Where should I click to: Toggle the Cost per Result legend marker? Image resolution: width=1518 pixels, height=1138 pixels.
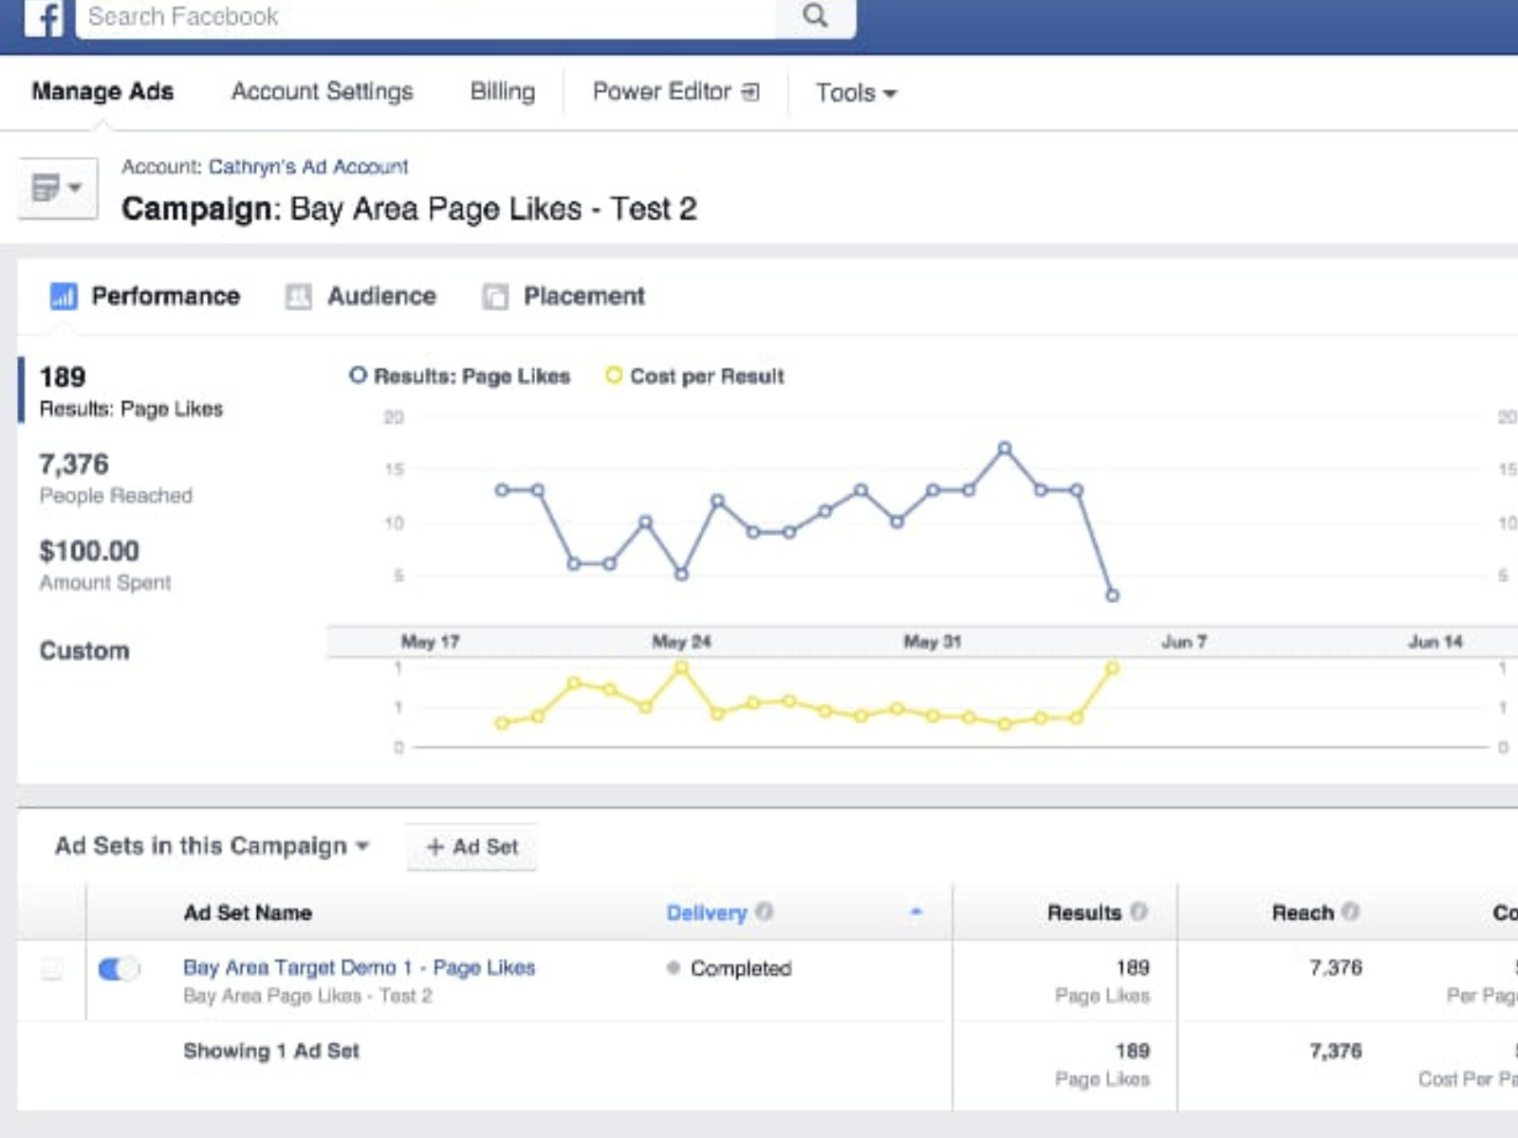(x=614, y=376)
